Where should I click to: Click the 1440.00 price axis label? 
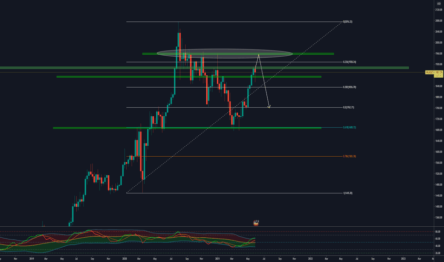(x=439, y=195)
